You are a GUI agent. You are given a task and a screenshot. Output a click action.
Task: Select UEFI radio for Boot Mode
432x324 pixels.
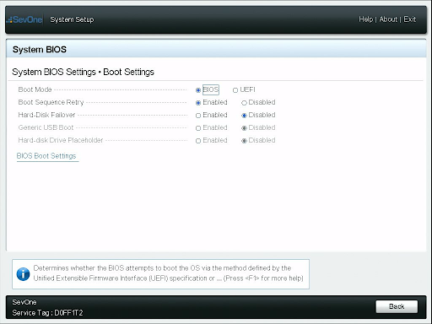click(x=235, y=90)
